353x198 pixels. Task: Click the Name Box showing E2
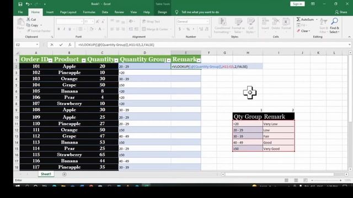[x=27, y=45]
